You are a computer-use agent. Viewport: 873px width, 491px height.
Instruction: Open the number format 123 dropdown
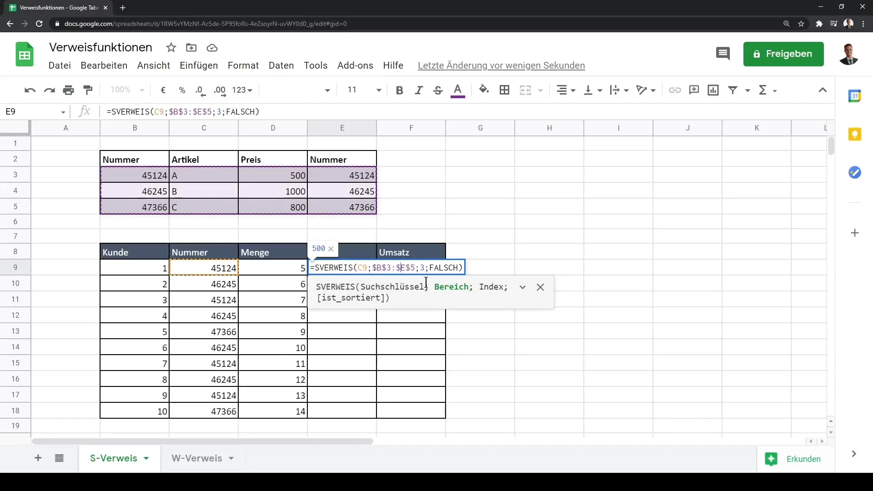[x=242, y=90]
